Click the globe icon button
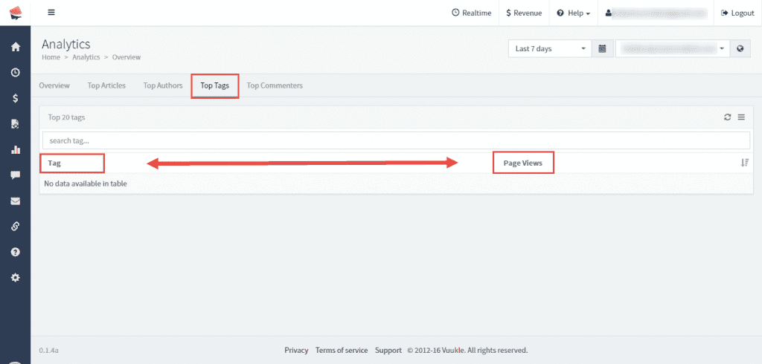 click(x=740, y=49)
